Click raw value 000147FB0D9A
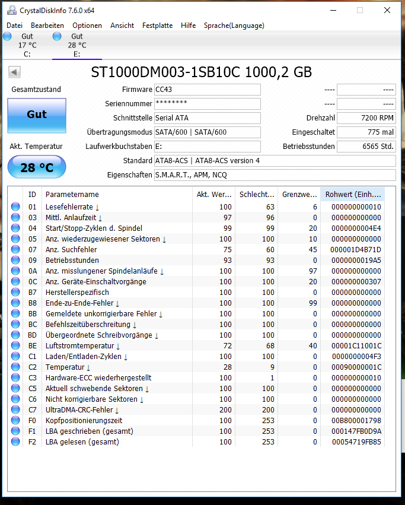 pos(357,431)
